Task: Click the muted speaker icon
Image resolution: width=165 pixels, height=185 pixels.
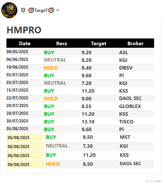Action: pos(58,10)
